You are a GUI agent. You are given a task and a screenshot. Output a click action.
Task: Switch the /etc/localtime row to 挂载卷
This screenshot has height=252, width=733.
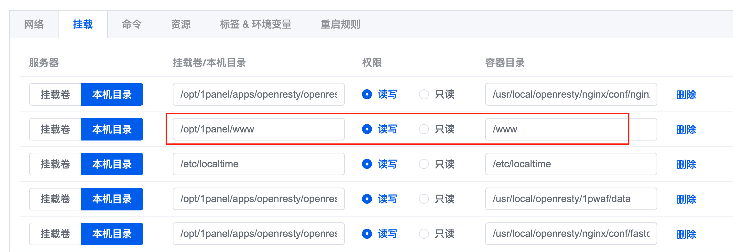coord(55,164)
